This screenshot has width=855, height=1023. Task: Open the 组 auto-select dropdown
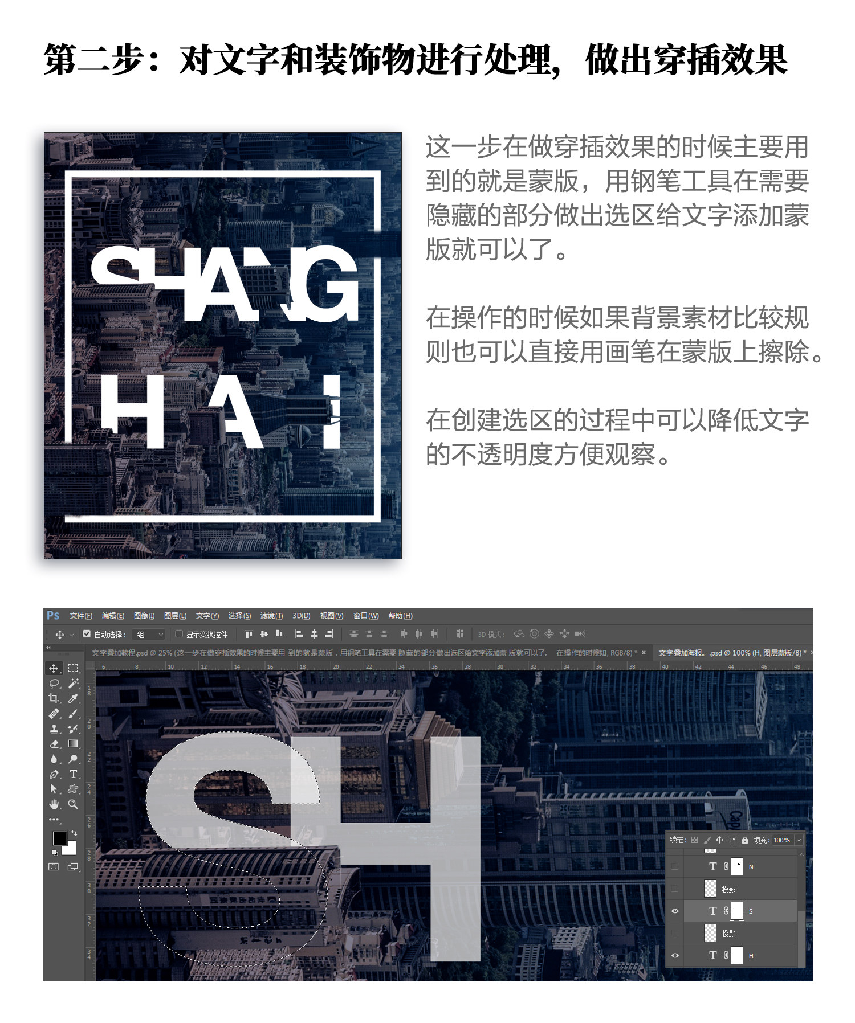click(x=149, y=635)
